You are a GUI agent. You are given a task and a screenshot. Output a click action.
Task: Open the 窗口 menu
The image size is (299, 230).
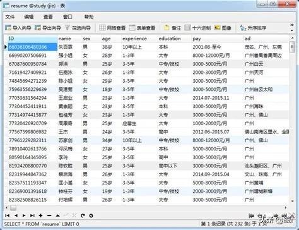tap(67, 17)
